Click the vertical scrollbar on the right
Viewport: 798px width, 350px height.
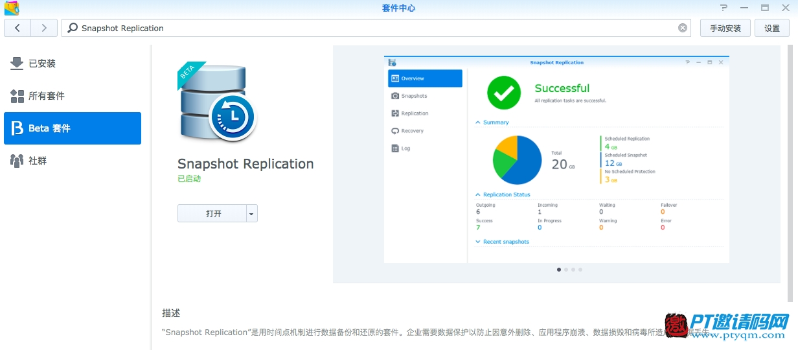pyautogui.click(x=790, y=173)
